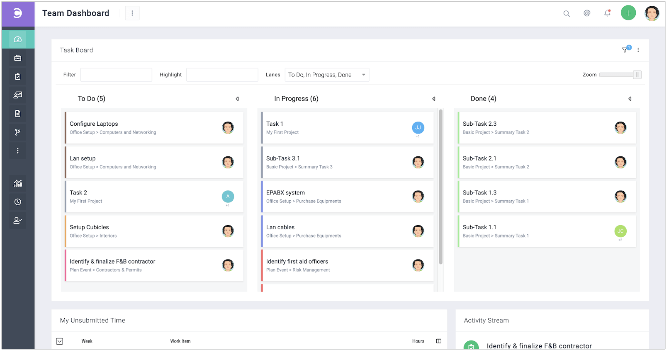Toggle the select-all checkbox in Unsubmitted Time

[60, 341]
